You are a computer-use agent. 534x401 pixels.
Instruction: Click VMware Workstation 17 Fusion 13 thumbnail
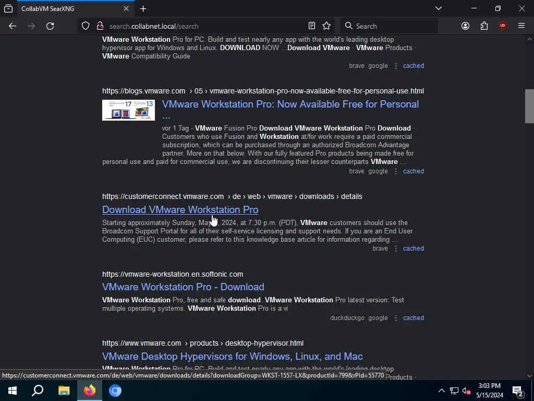pyautogui.click(x=128, y=110)
